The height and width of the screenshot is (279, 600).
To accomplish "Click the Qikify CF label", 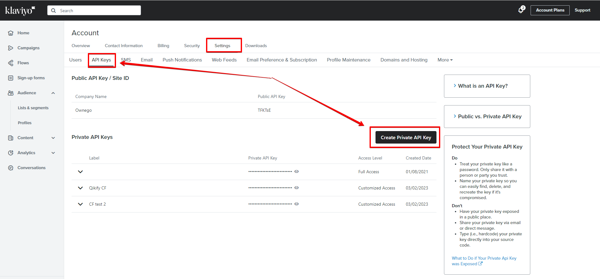I will [98, 188].
